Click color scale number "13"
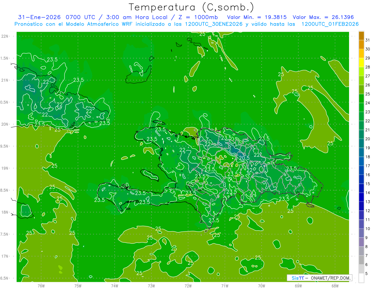This screenshot has width=376, height=290. click(368, 202)
